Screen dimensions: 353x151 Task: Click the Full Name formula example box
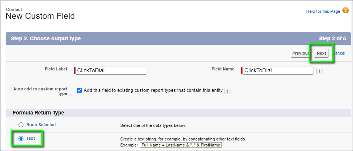pos(181,145)
